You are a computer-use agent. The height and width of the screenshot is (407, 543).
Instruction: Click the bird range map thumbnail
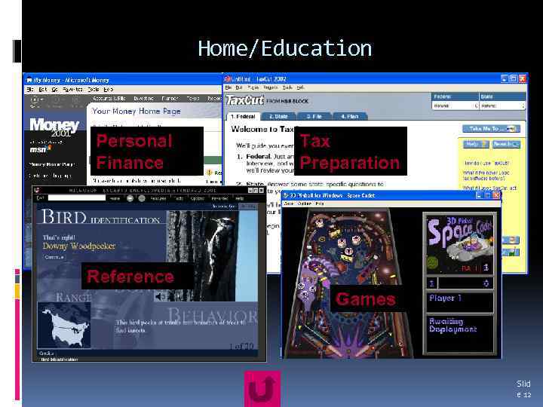point(63,325)
